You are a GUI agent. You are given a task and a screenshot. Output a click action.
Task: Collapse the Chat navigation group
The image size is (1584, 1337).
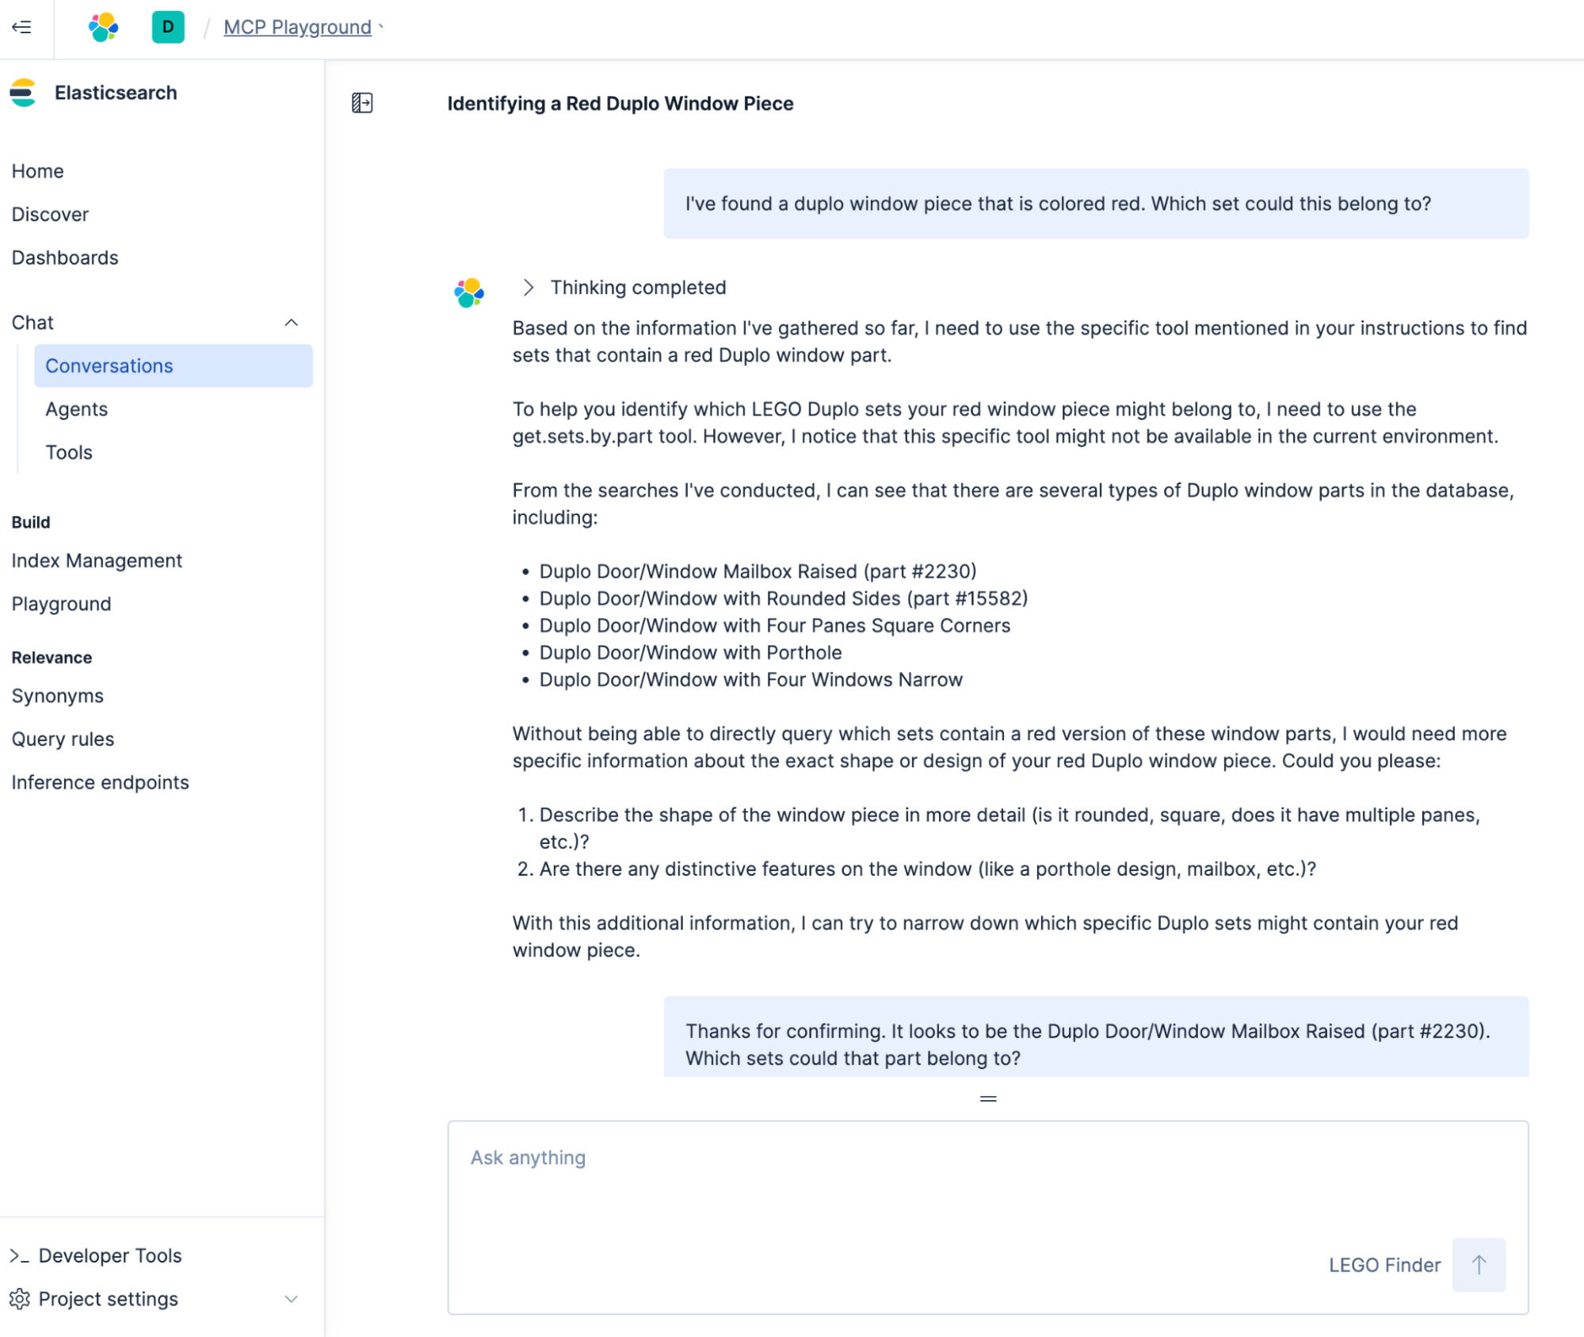(291, 323)
